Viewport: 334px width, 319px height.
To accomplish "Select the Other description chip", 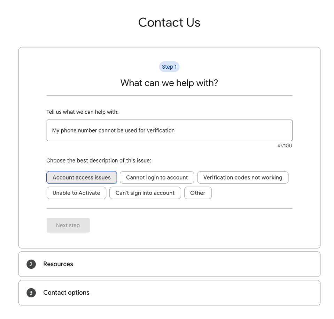I will click(198, 193).
